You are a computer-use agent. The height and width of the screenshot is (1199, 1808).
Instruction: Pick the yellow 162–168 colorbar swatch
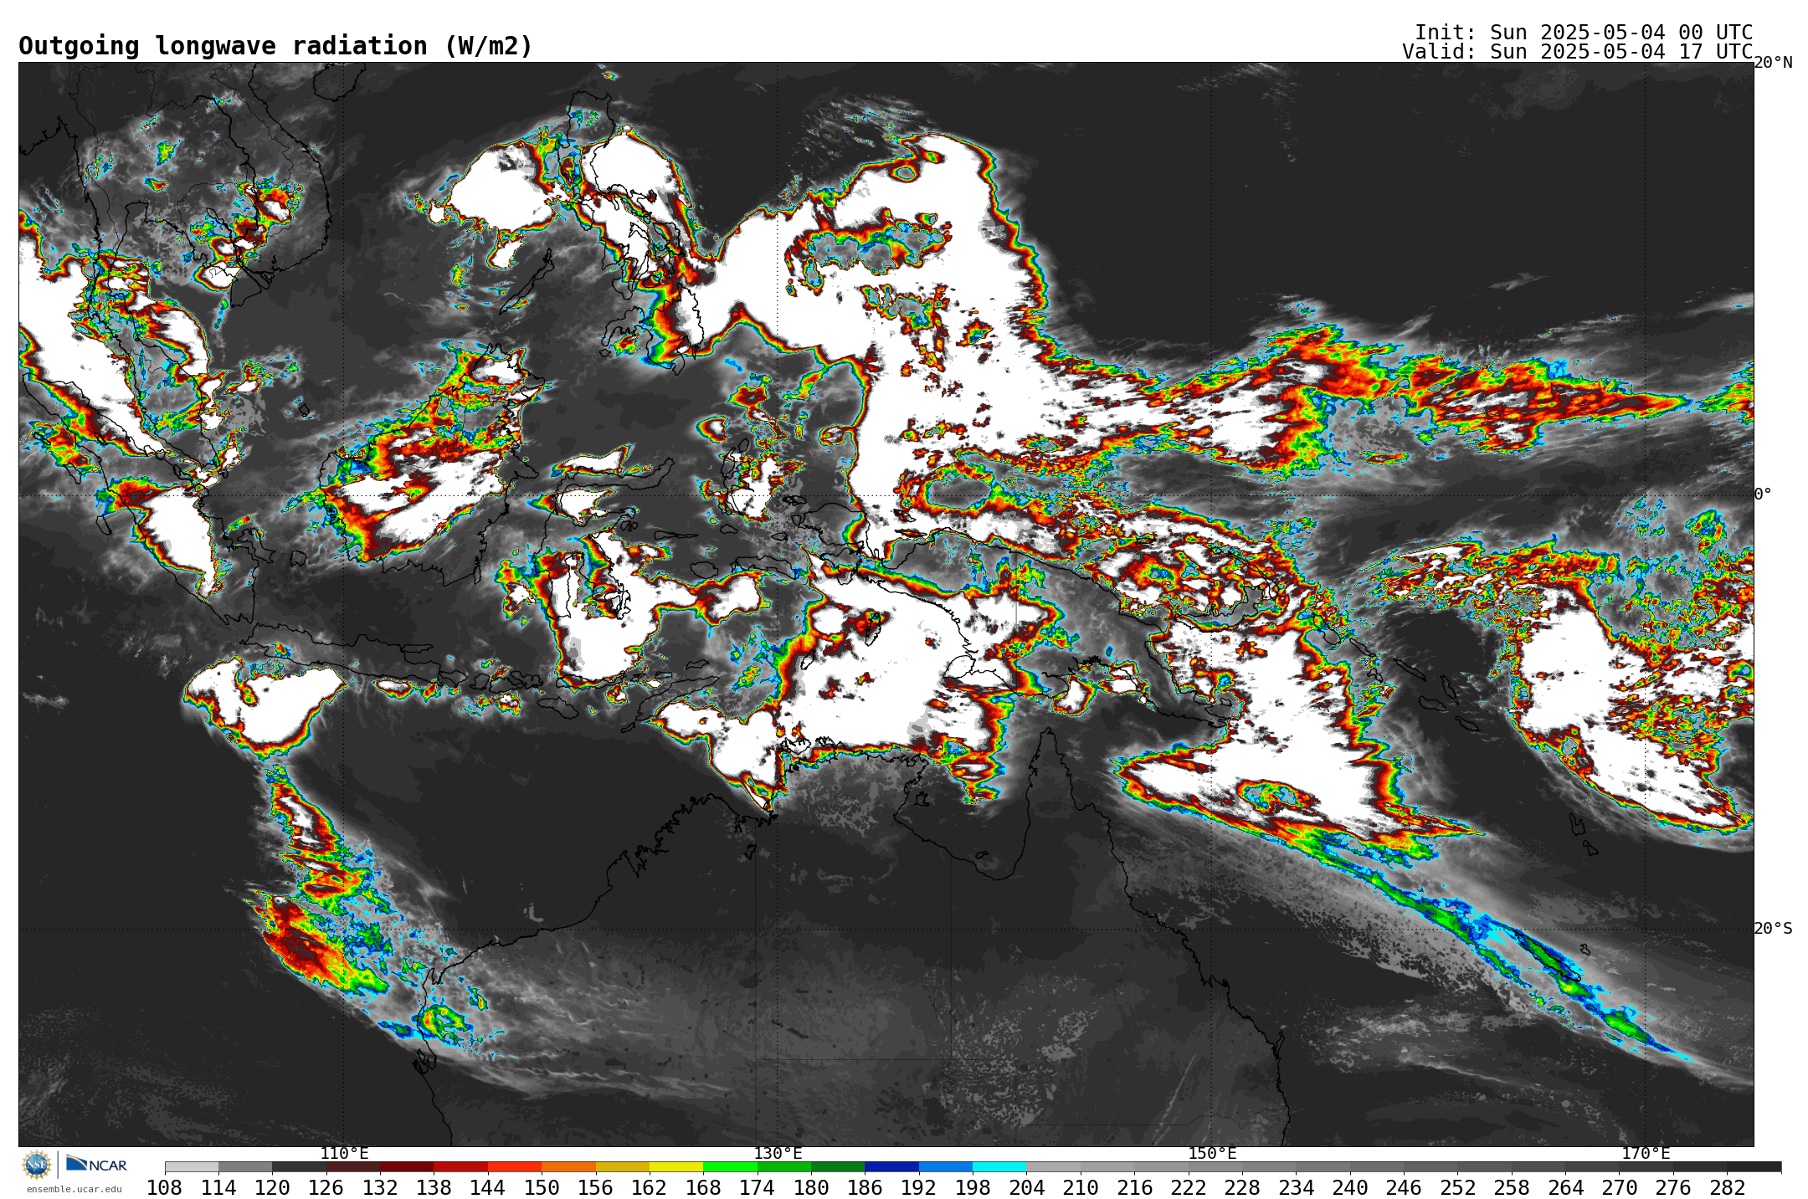tap(675, 1167)
